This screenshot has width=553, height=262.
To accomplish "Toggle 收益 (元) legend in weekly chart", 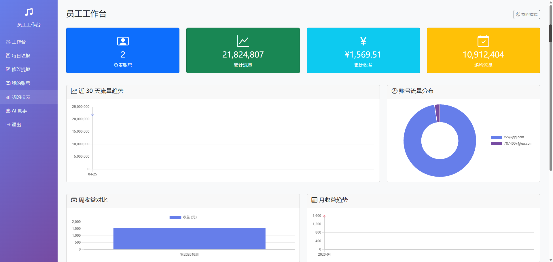I will [x=183, y=217].
